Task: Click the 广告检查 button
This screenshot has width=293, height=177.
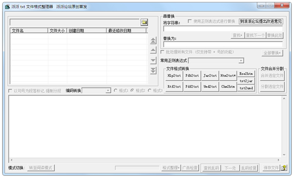Action: [190, 168]
